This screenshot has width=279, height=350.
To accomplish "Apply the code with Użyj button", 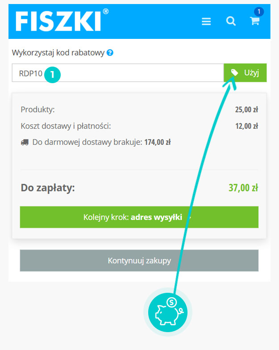I will point(245,73).
